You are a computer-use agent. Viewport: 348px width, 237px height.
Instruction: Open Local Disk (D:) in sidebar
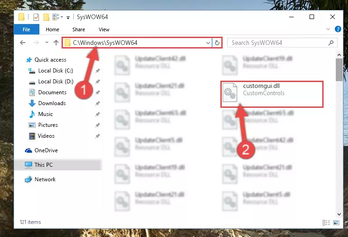(56, 82)
